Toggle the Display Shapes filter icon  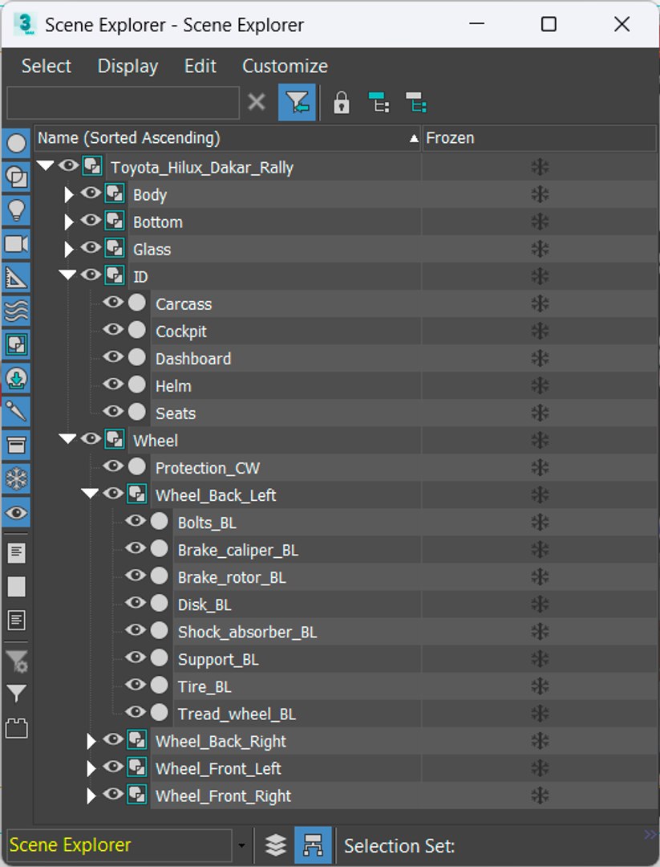tap(16, 177)
